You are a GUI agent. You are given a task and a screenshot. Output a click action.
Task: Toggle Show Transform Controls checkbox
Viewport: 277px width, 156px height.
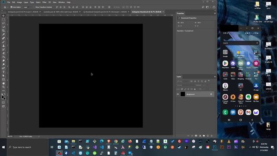pyautogui.click(x=34, y=7)
